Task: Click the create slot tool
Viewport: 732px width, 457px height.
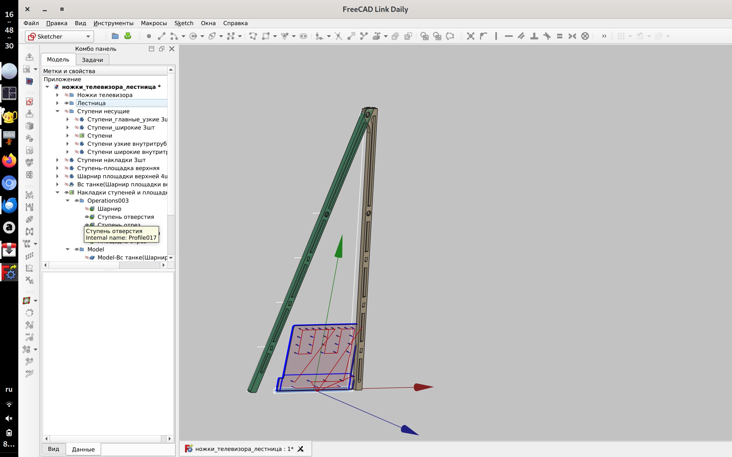Action: [303, 36]
